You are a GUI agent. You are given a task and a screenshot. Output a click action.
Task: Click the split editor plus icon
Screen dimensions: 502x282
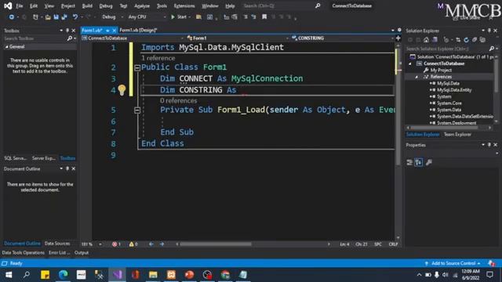click(398, 38)
